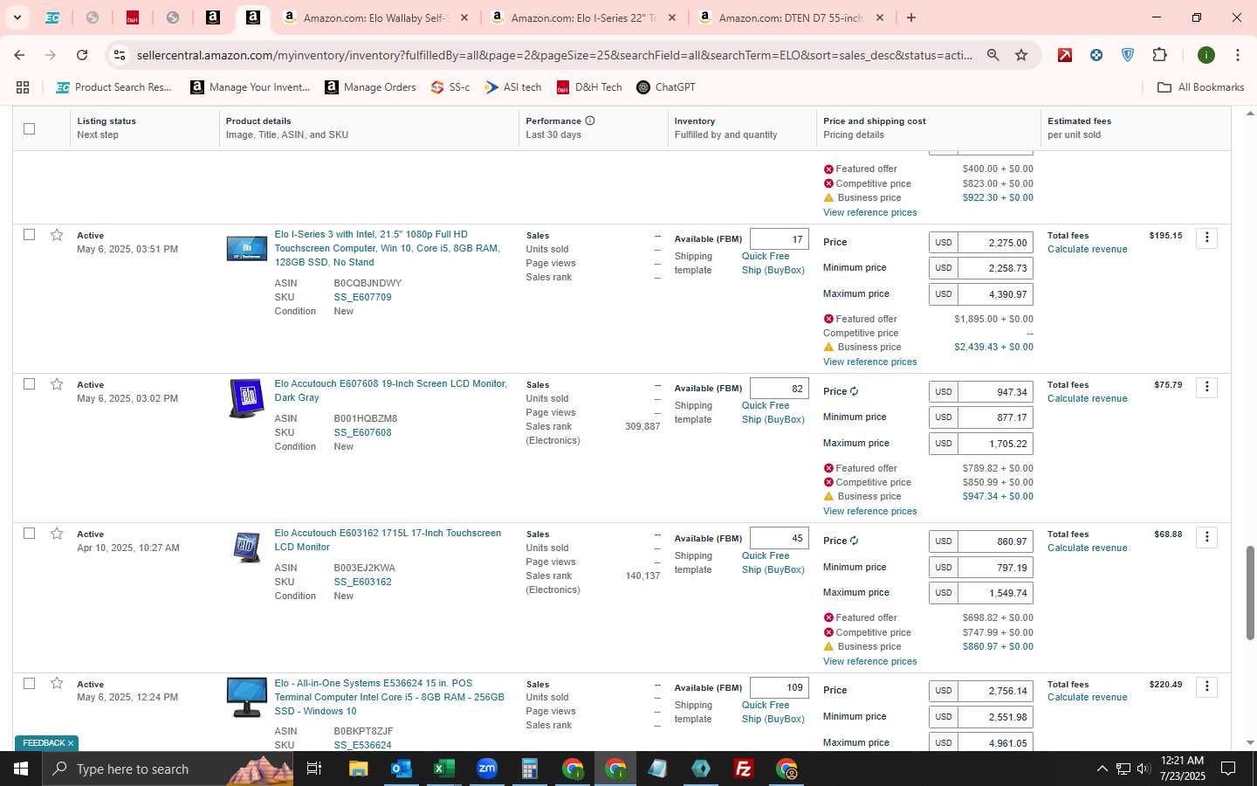
Task: Select the Elo All-in-One E536624 checkbox
Action: (29, 683)
